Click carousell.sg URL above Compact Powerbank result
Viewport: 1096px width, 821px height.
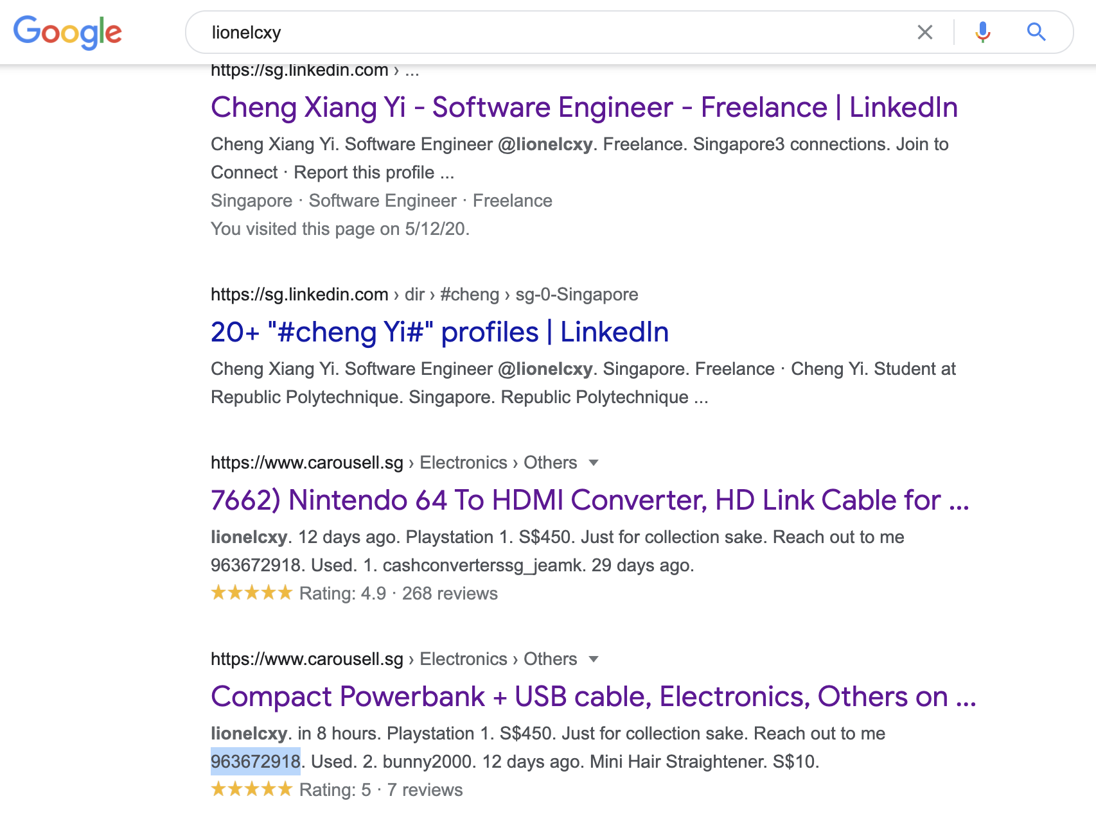point(394,659)
